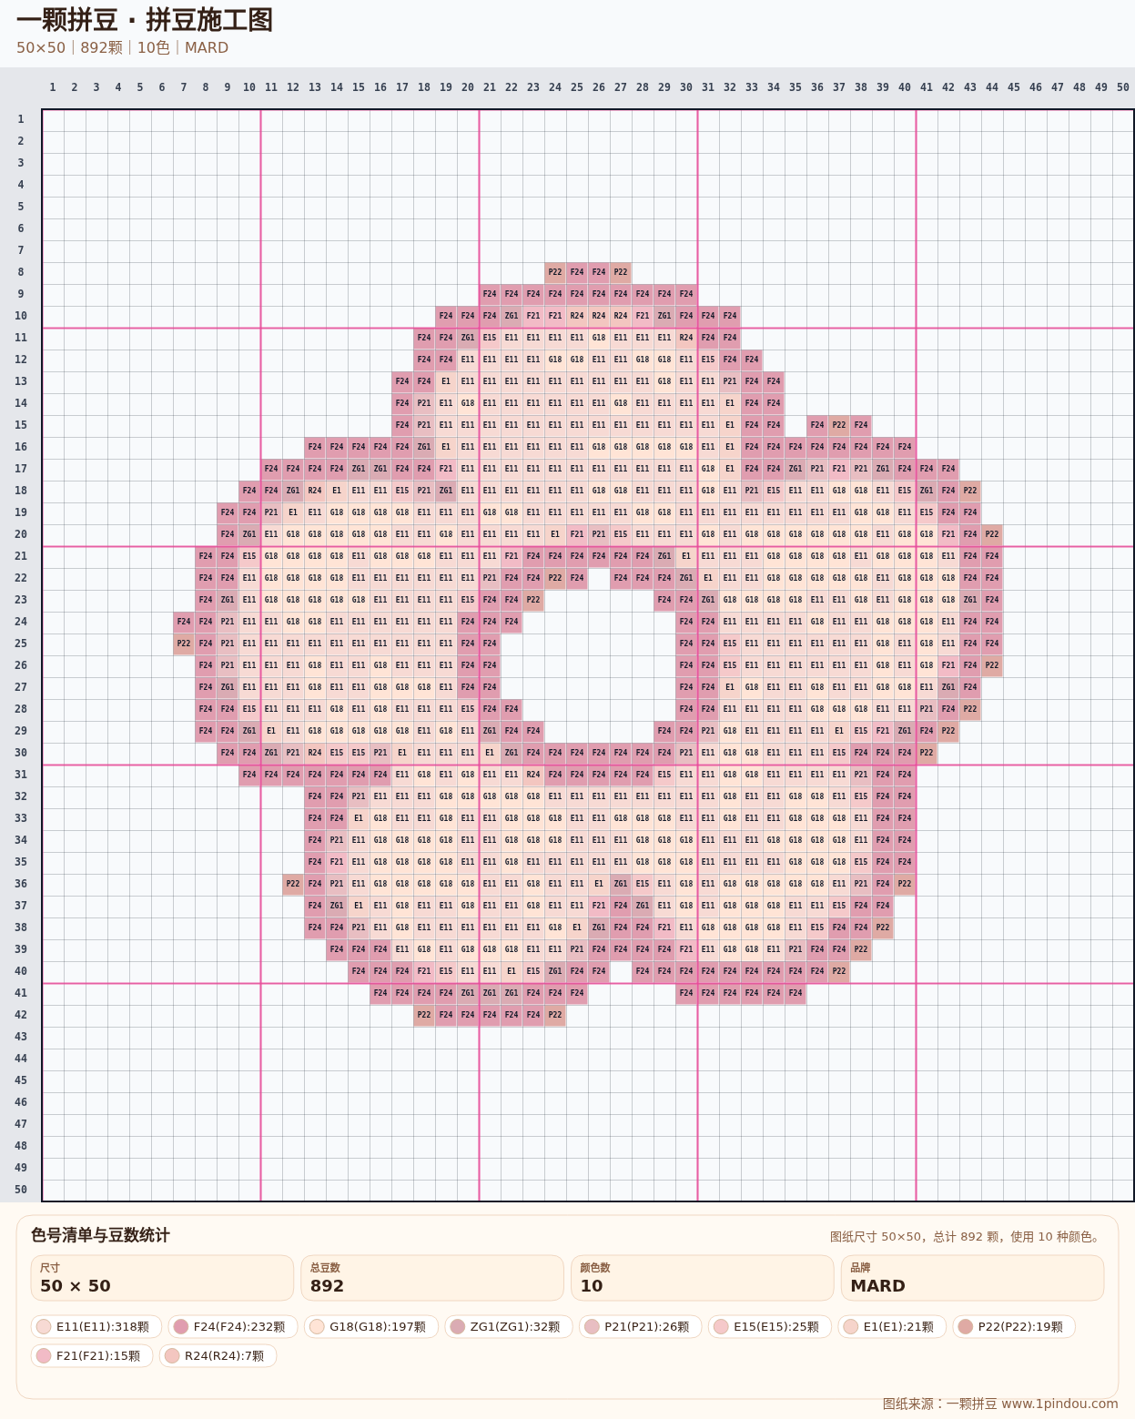Click the E11 color swatch in the legend
Image resolution: width=1135 pixels, height=1419 pixels.
tap(44, 1327)
